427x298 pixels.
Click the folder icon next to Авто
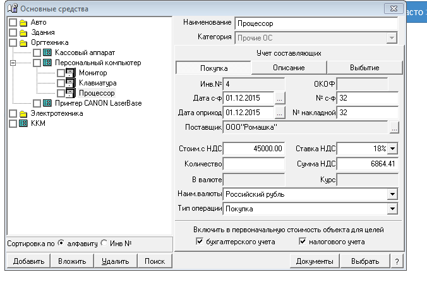click(x=23, y=23)
